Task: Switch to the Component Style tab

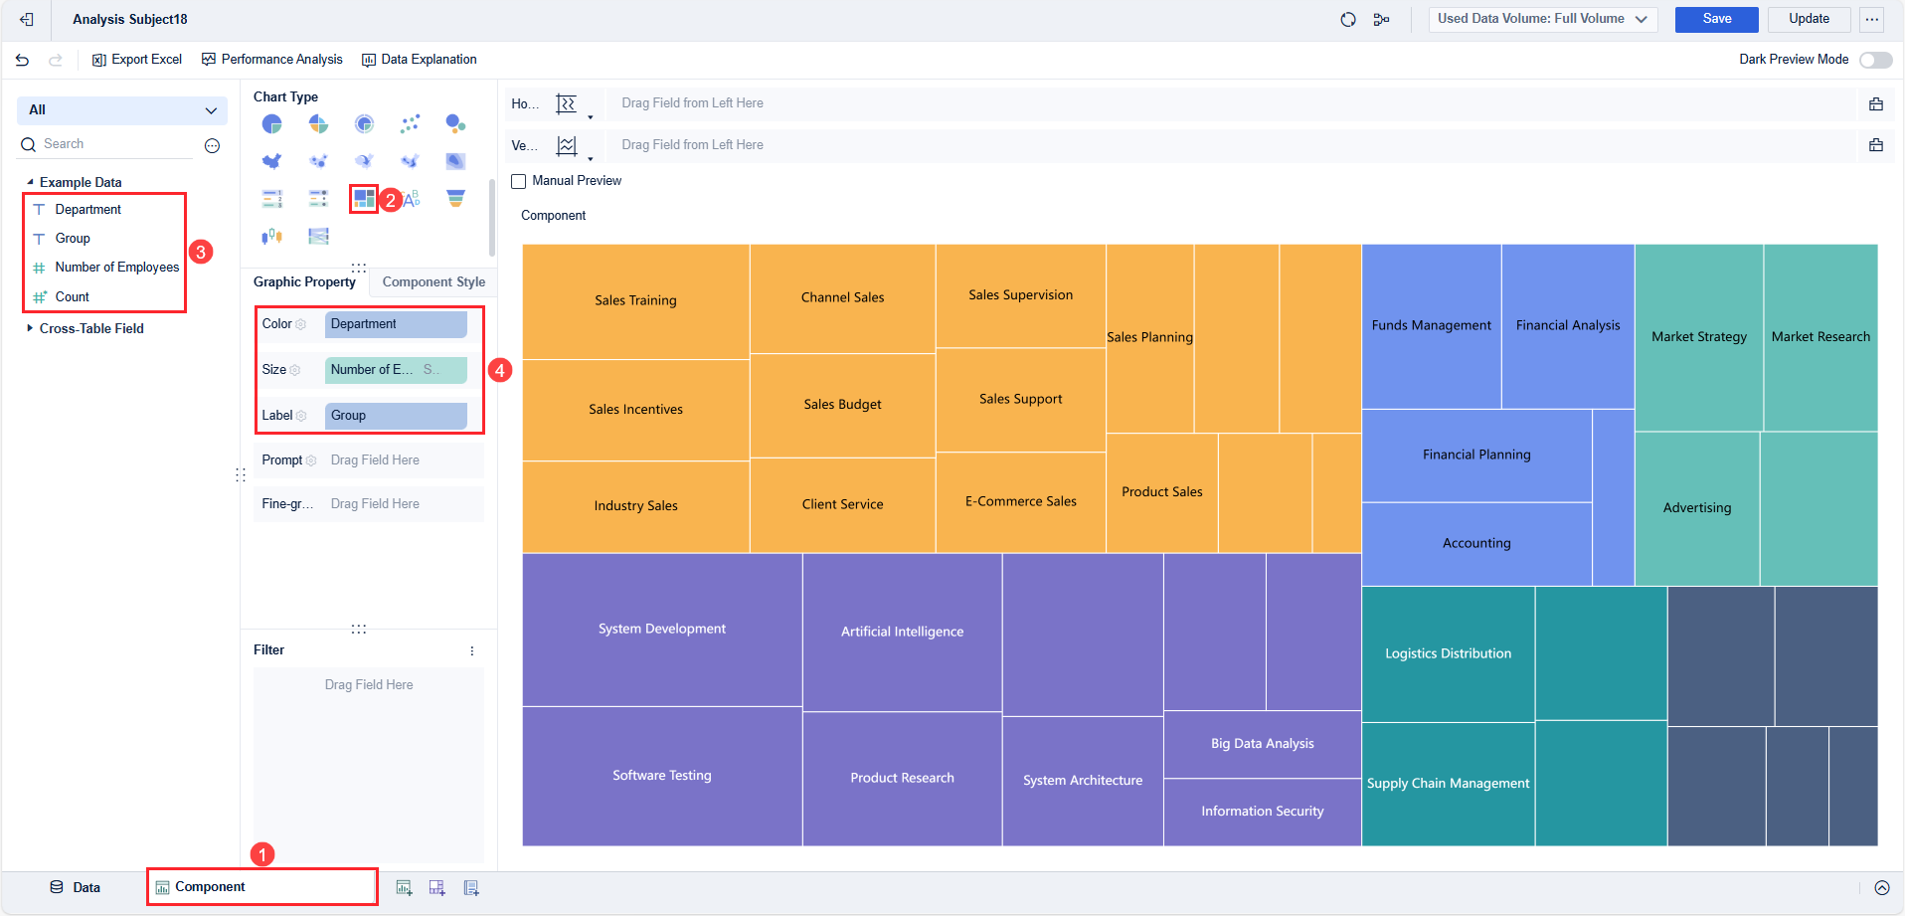Action: tap(433, 282)
